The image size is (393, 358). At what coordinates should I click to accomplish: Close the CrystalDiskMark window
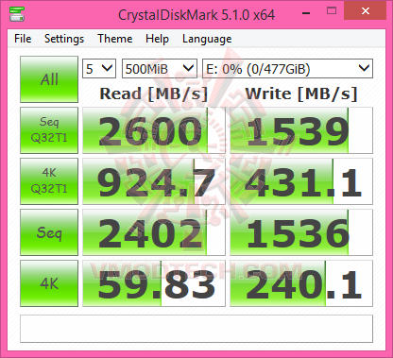(366, 11)
